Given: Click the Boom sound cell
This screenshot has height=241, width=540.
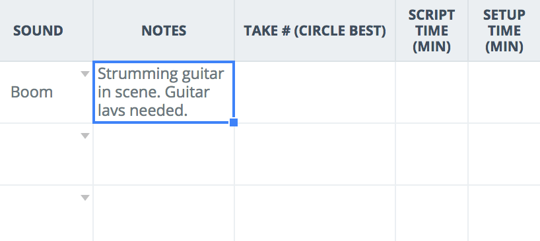Looking at the screenshot, I should pyautogui.click(x=46, y=92).
